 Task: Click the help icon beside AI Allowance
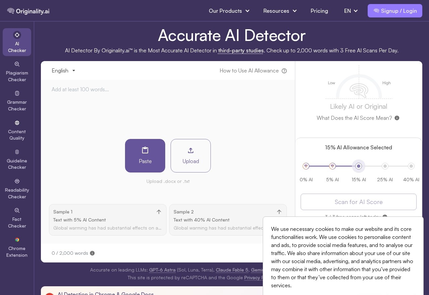tap(284, 71)
